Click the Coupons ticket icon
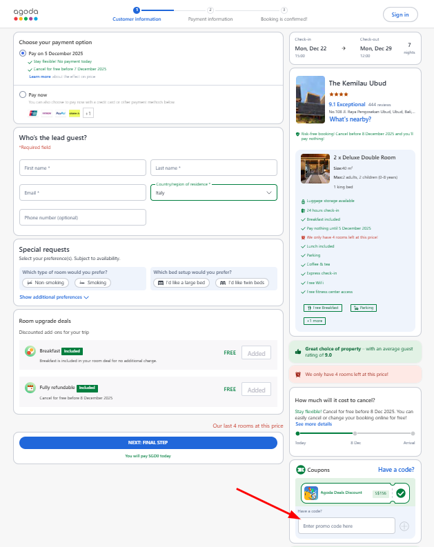 300,470
